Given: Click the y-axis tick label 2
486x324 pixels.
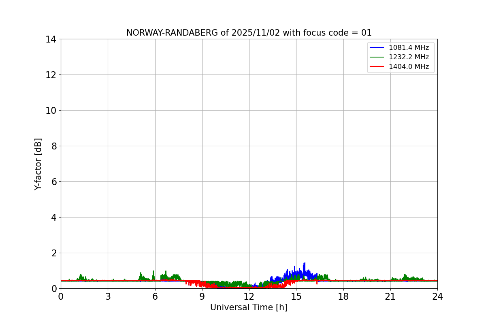Looking at the screenshot, I should (x=54, y=253).
